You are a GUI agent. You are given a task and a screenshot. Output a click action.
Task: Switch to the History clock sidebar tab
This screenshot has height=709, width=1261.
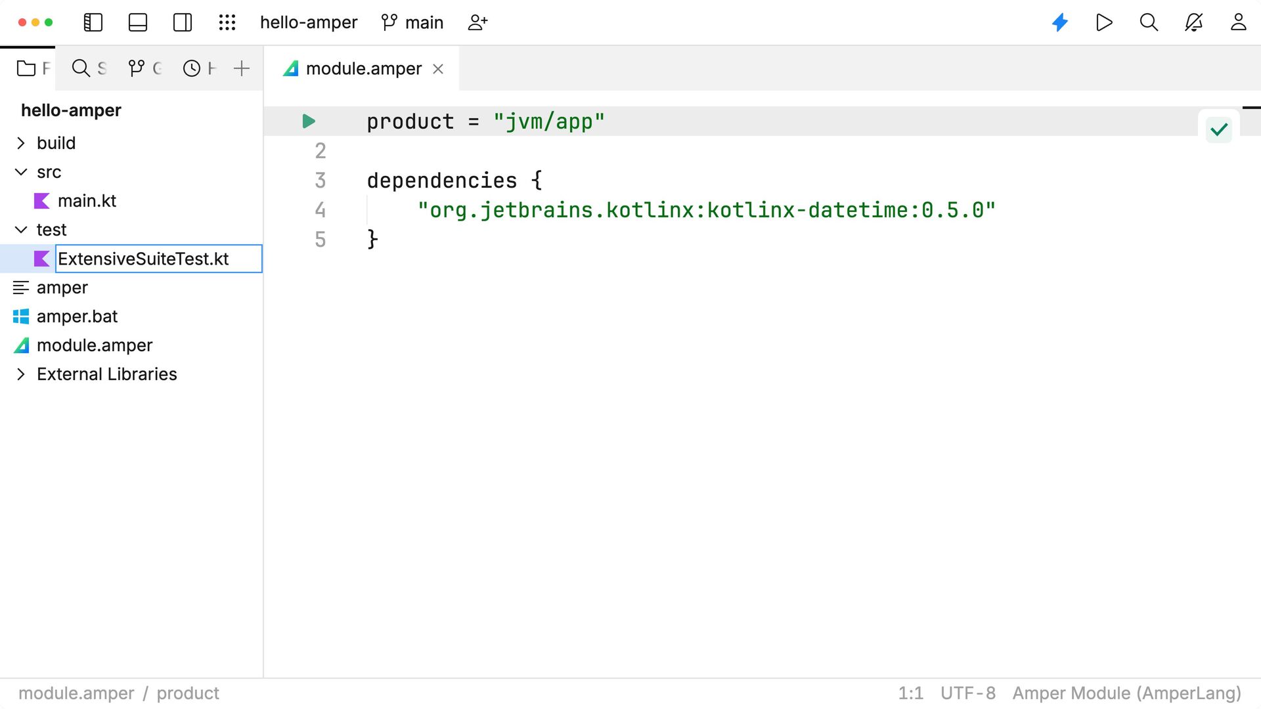pyautogui.click(x=199, y=68)
